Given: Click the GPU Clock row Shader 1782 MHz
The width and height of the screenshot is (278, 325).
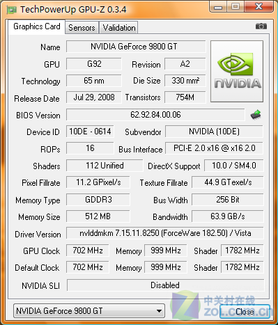Looking at the screenshot, I should pyautogui.click(x=242, y=251).
